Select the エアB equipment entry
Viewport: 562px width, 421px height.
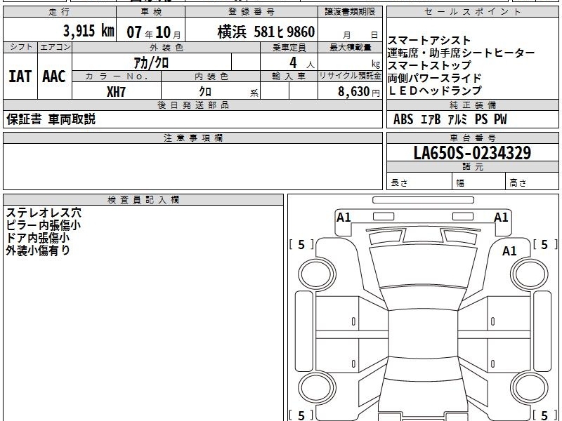(431, 119)
